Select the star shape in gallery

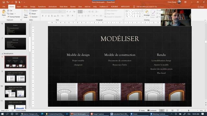pos(140,16)
